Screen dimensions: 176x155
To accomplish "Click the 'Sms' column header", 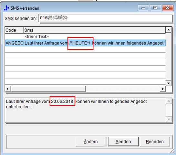I will point(95,30).
